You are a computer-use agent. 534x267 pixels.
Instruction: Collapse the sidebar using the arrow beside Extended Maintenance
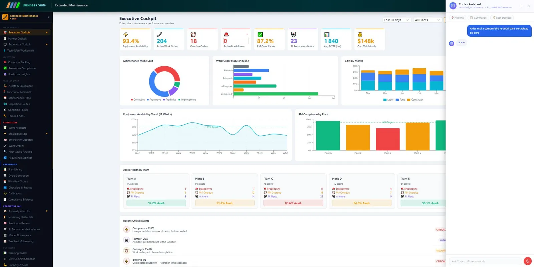click(x=48, y=17)
